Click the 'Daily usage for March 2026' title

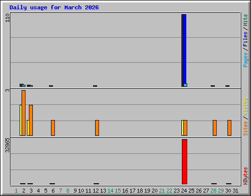[54, 7]
